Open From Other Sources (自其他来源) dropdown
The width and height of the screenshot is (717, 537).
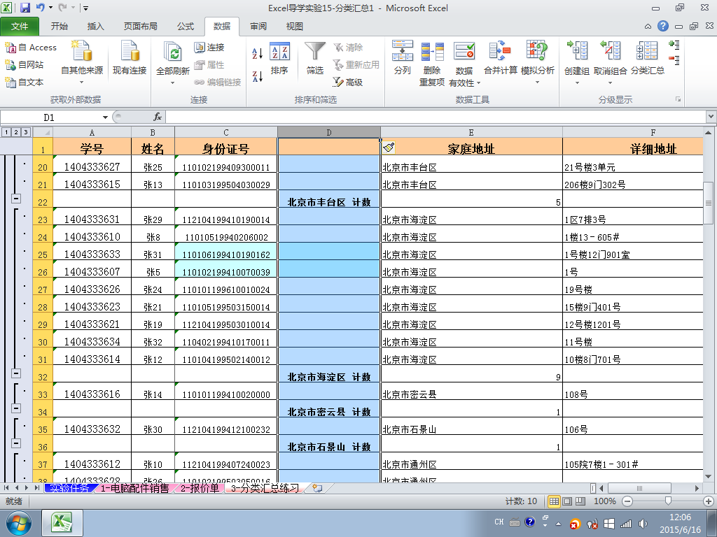pyautogui.click(x=82, y=83)
